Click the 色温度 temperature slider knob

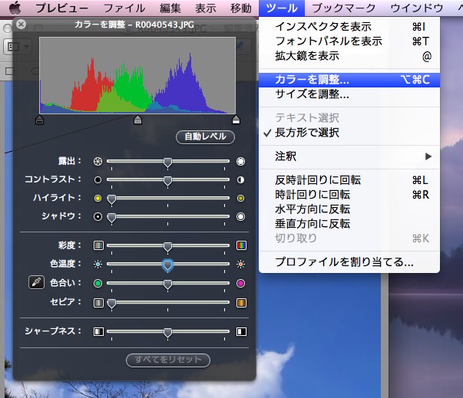click(x=167, y=265)
